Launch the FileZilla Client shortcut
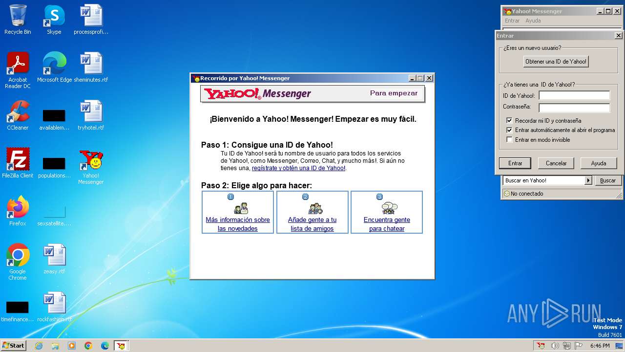The image size is (625, 352). click(18, 163)
